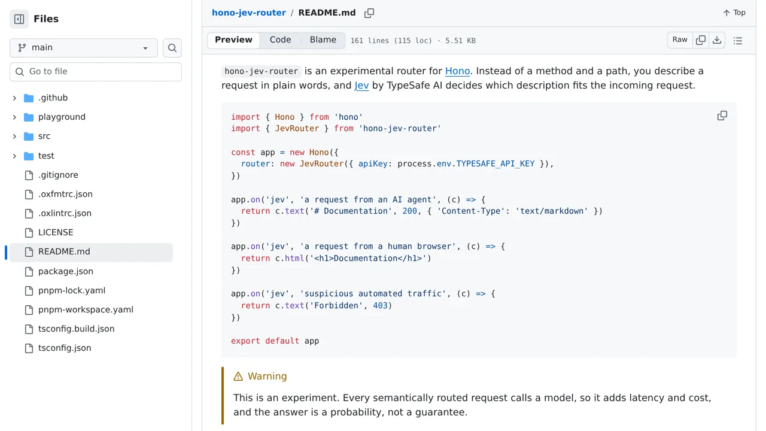This screenshot has width=766, height=431.
Task: Jump to Top link
Action: point(734,13)
